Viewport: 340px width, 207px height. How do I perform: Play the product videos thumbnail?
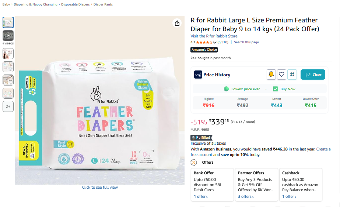point(8,36)
